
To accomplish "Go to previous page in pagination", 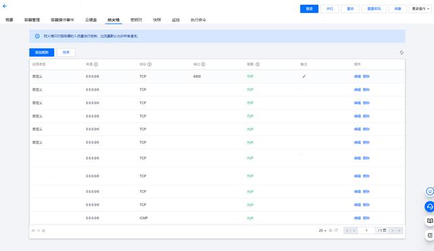I will point(354,231).
